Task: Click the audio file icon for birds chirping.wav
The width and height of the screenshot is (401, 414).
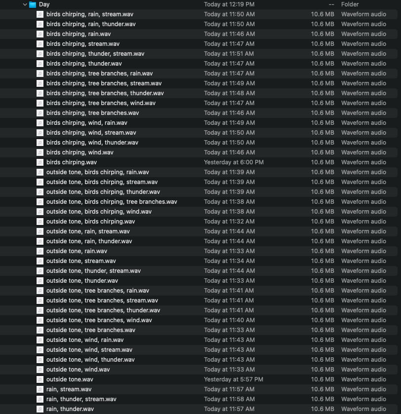Action: tap(40, 162)
